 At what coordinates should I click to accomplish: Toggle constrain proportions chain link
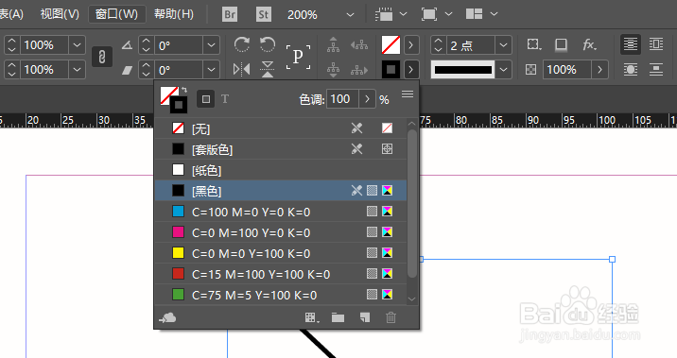click(102, 57)
